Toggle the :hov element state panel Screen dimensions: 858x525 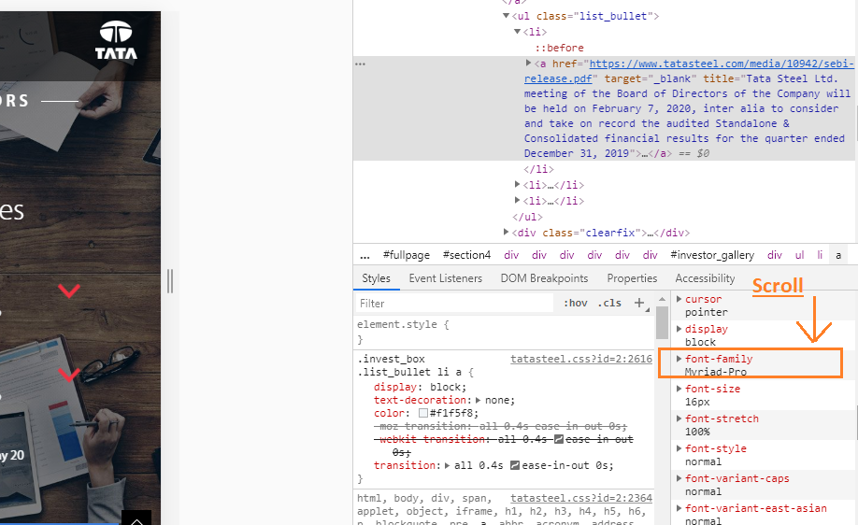[x=576, y=303]
